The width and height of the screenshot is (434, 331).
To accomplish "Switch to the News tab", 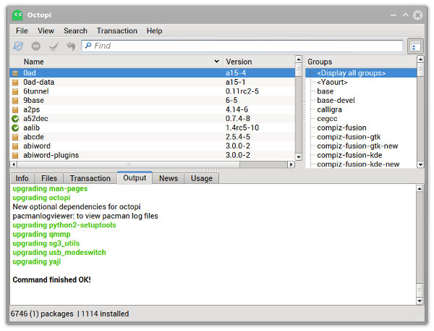I will click(x=169, y=178).
